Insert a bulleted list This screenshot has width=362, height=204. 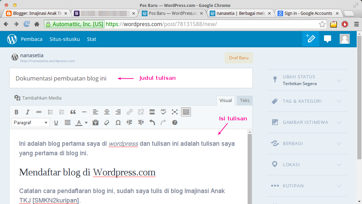pyautogui.click(x=50, y=112)
